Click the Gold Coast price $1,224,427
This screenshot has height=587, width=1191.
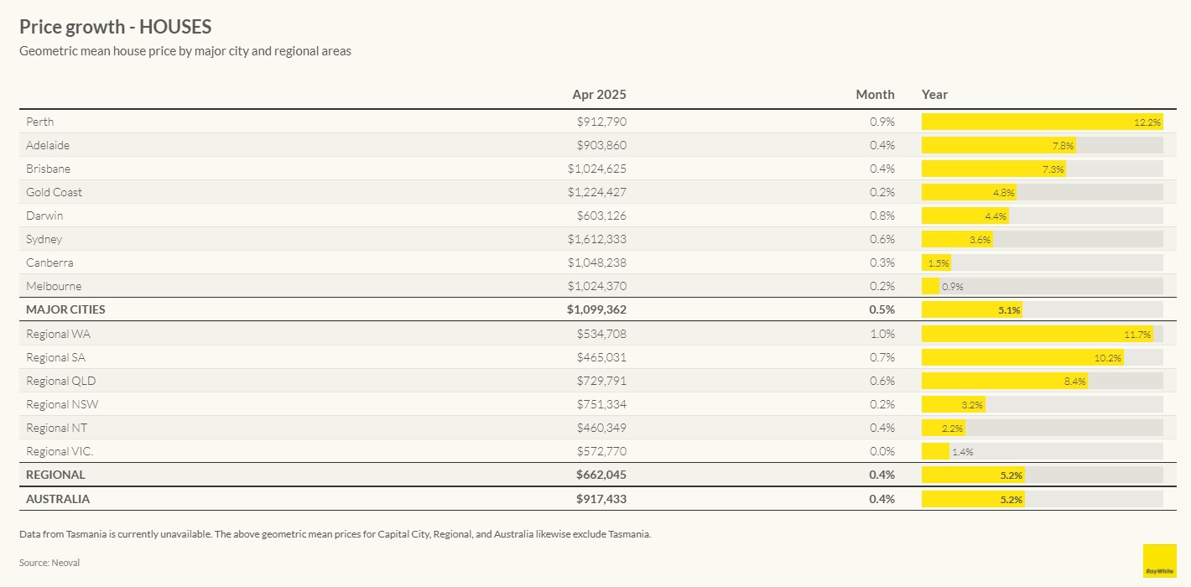pyautogui.click(x=596, y=192)
